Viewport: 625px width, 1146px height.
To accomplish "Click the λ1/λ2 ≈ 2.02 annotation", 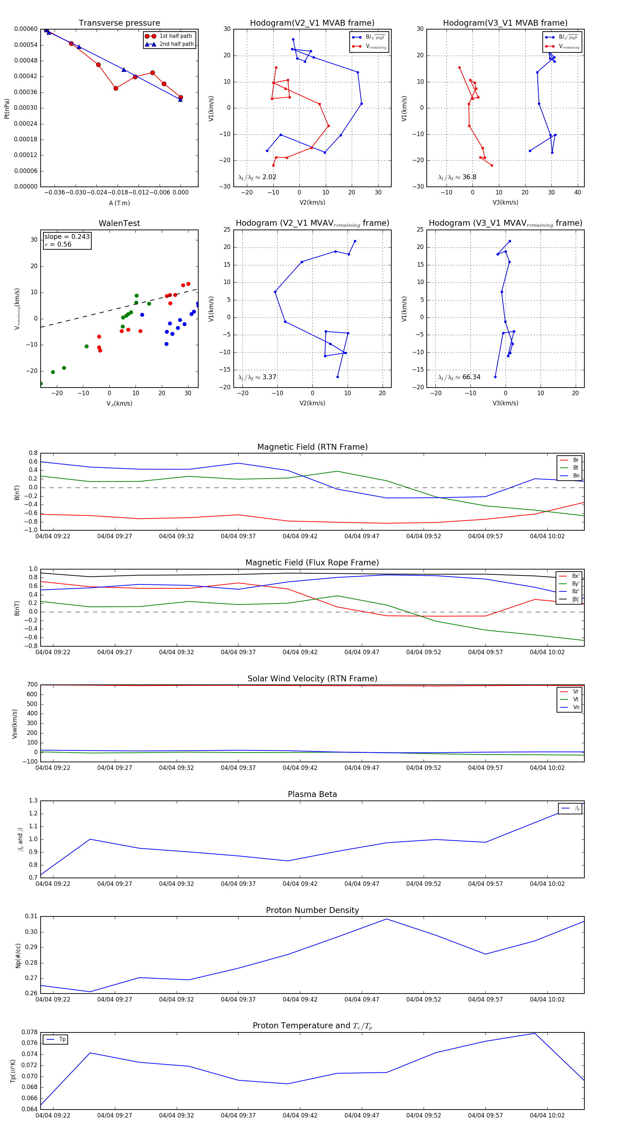I will tap(257, 177).
